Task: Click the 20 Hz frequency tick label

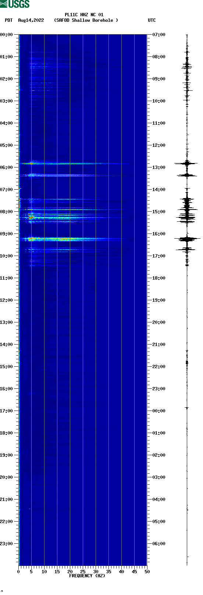Action: [70, 572]
